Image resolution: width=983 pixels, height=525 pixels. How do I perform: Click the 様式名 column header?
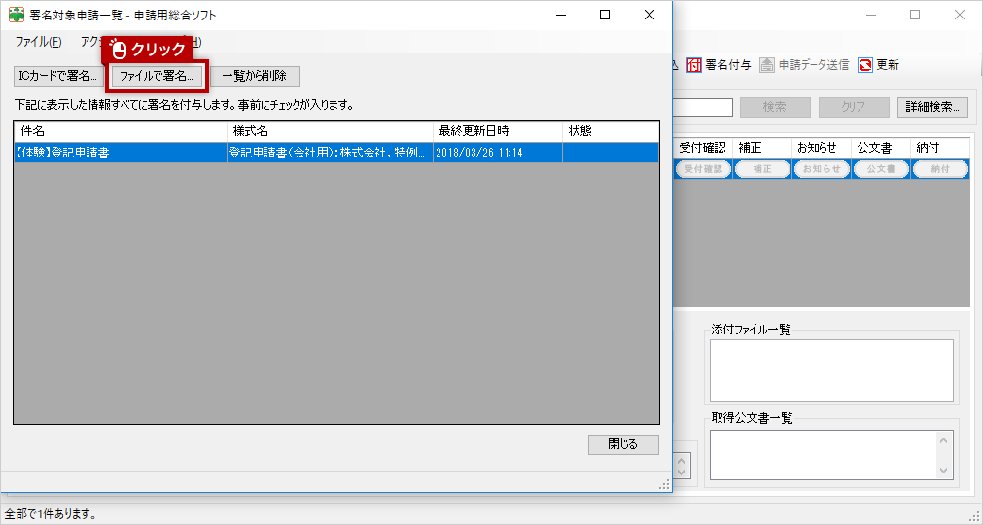pos(330,131)
